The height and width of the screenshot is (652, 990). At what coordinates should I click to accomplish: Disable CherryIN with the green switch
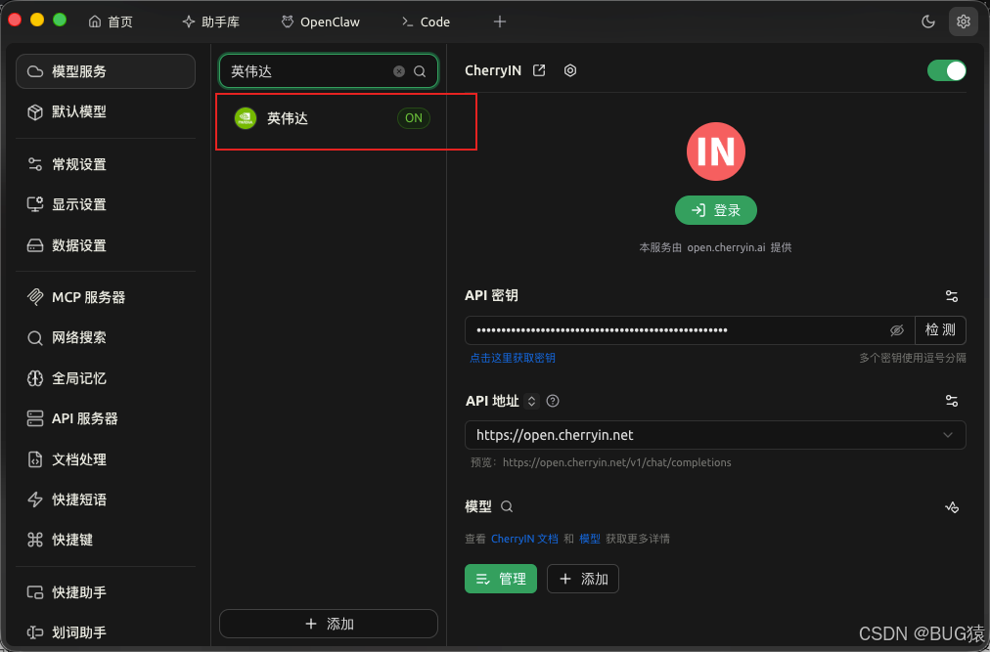946,70
